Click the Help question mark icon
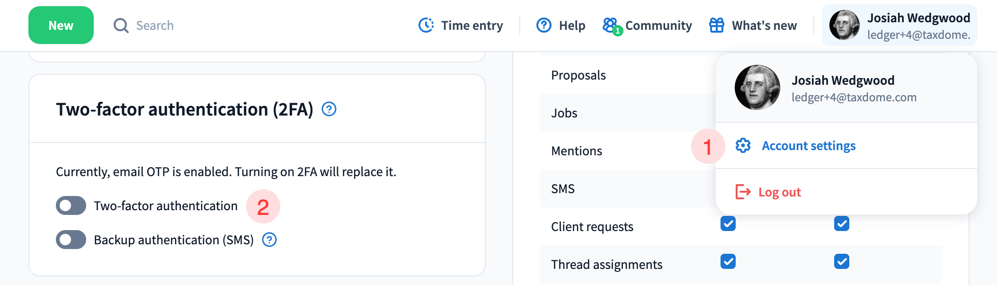 pyautogui.click(x=544, y=25)
